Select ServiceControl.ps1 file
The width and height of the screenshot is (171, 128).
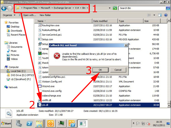click(x=52, y=35)
